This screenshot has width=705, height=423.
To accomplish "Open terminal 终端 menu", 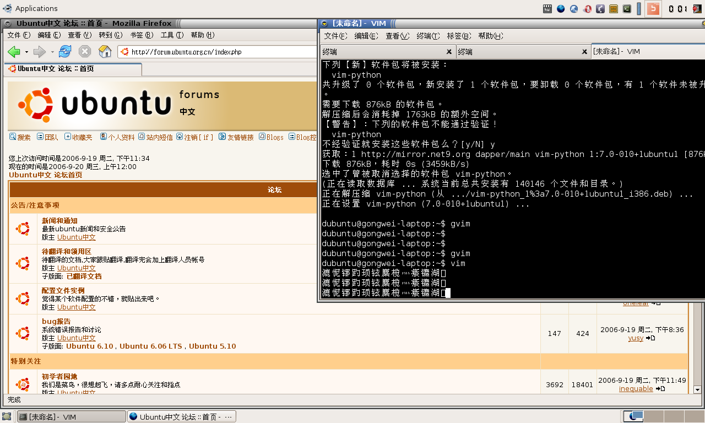I will [x=428, y=36].
